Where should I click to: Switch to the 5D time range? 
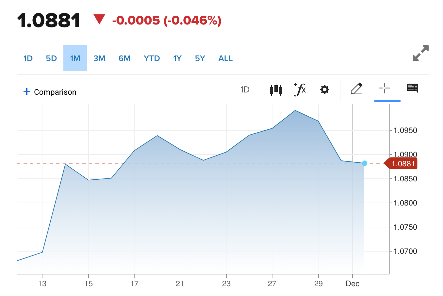(x=51, y=58)
